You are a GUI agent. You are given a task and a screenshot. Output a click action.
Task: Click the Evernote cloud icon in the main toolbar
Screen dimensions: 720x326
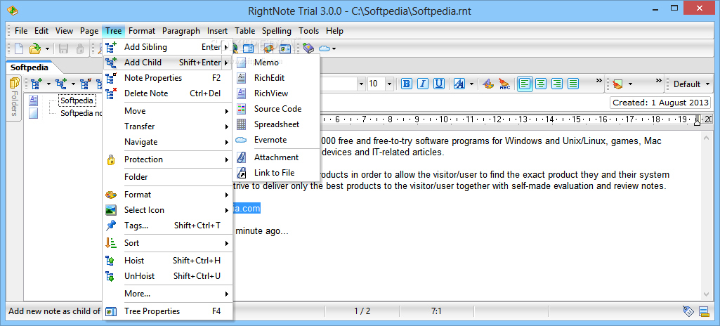(x=325, y=48)
